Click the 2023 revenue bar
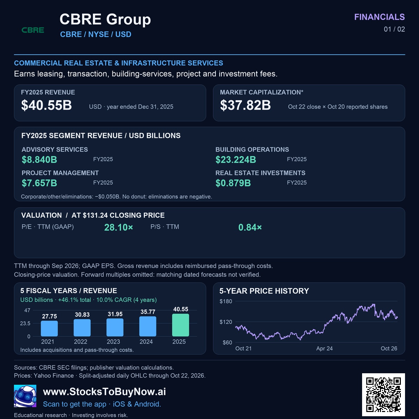419x419 pixels. pos(115,328)
